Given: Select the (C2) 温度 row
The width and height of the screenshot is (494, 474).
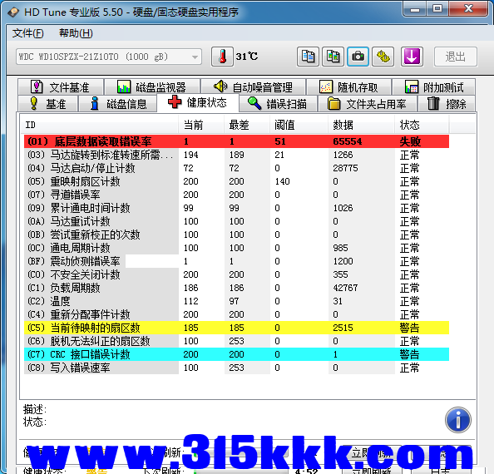Looking at the screenshot, I should 236,301.
